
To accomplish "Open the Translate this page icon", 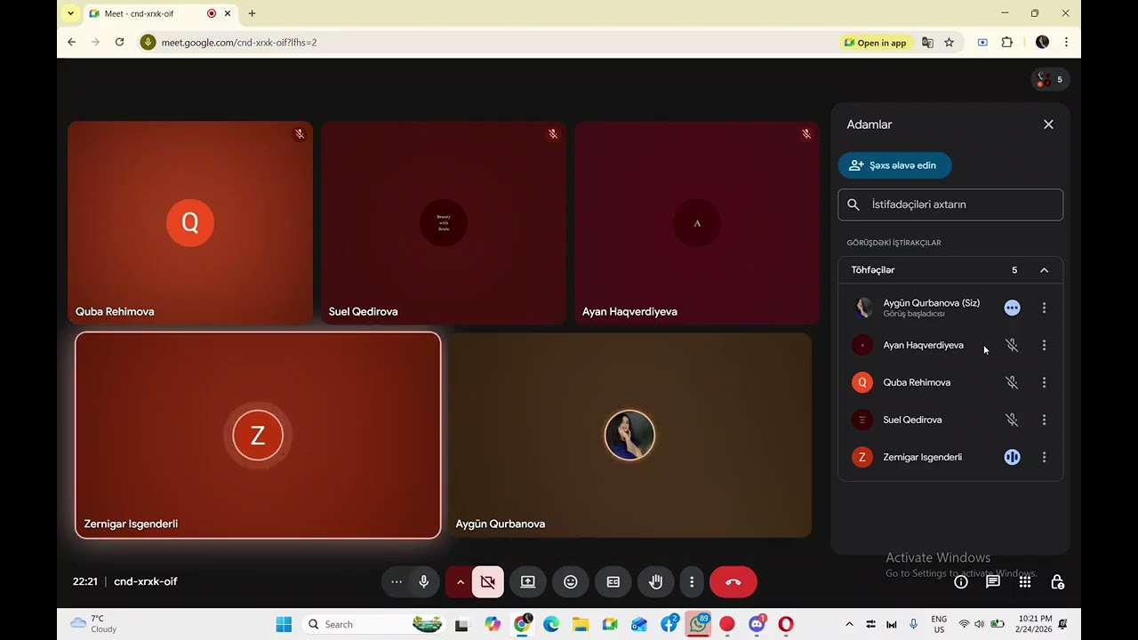I will tap(927, 43).
